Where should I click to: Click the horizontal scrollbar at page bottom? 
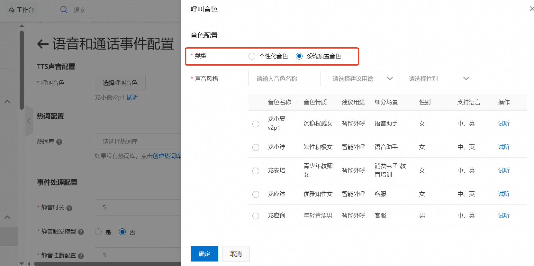(x=107, y=264)
